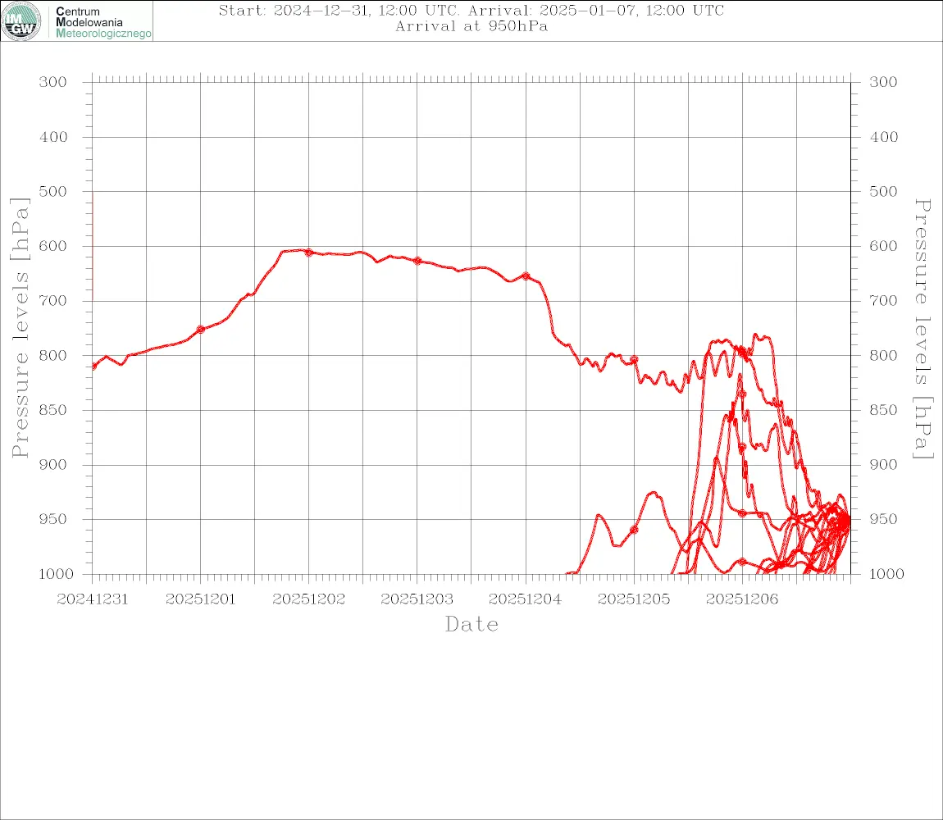Click the right axis 1000 tick label

pos(887,574)
